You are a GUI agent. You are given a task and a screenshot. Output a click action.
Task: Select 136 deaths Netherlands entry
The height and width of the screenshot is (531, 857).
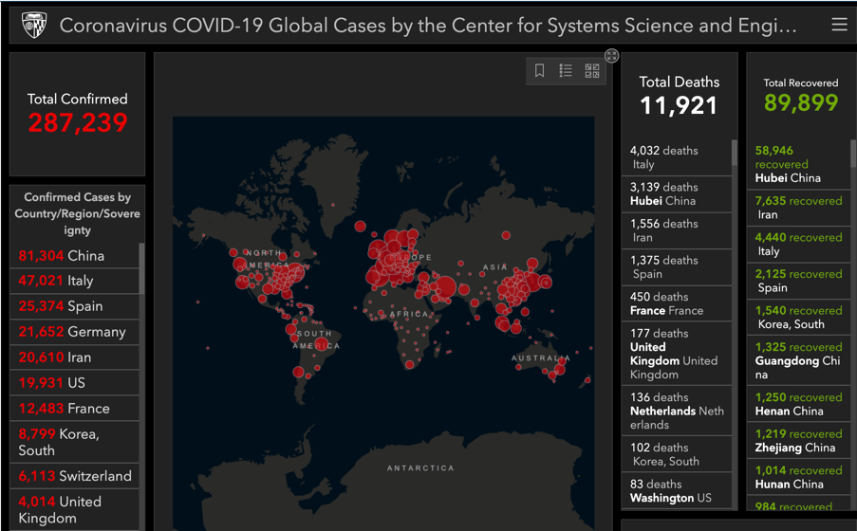[x=677, y=411]
